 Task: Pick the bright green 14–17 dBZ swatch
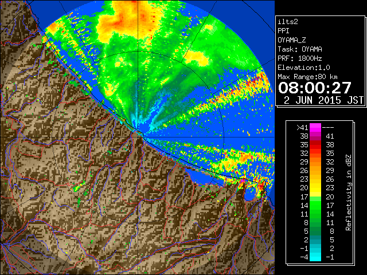coord(315,205)
